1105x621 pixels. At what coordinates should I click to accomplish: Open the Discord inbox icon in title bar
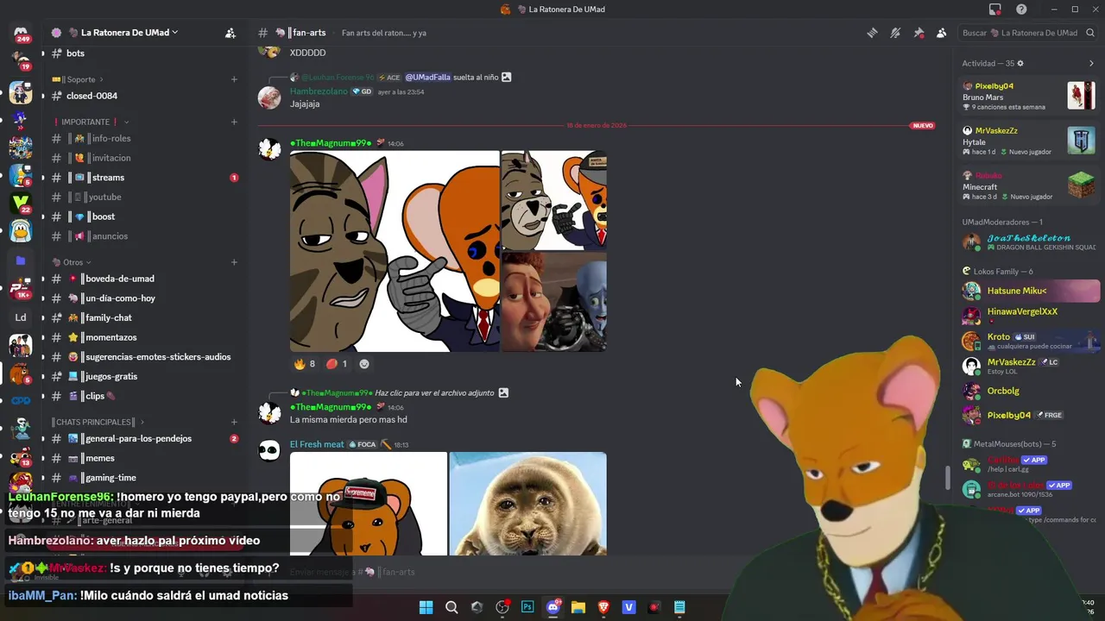[995, 9]
